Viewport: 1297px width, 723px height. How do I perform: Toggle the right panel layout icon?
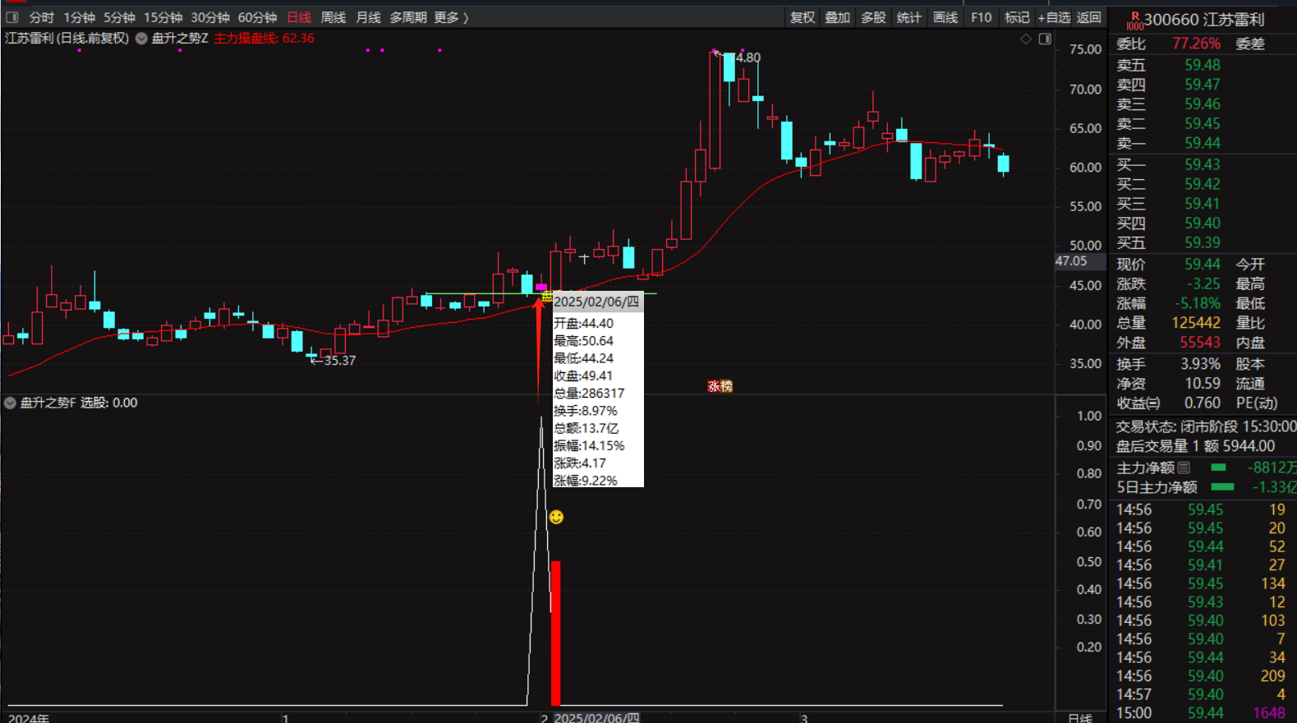[1045, 39]
